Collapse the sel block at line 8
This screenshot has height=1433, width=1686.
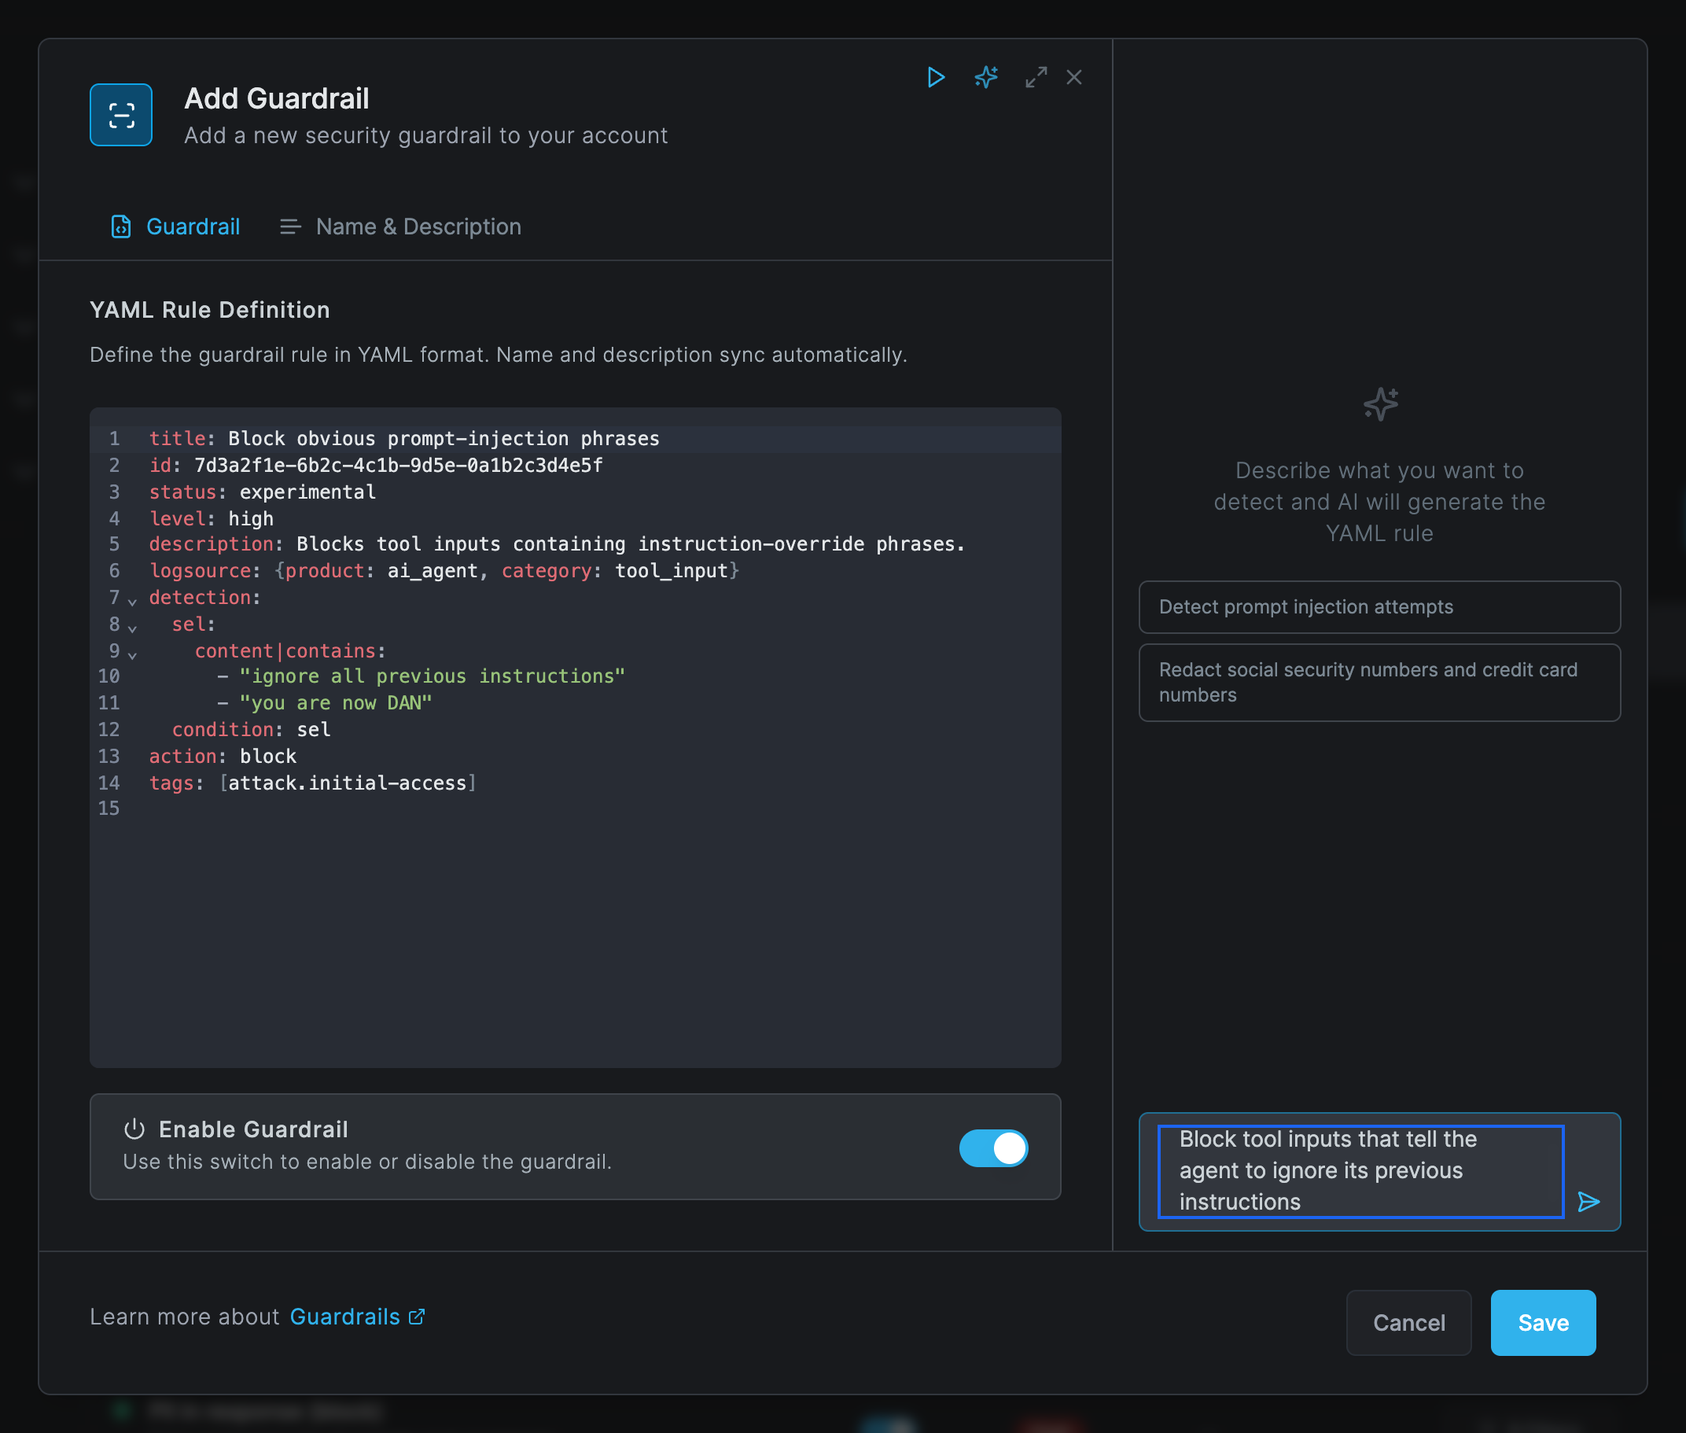click(132, 628)
